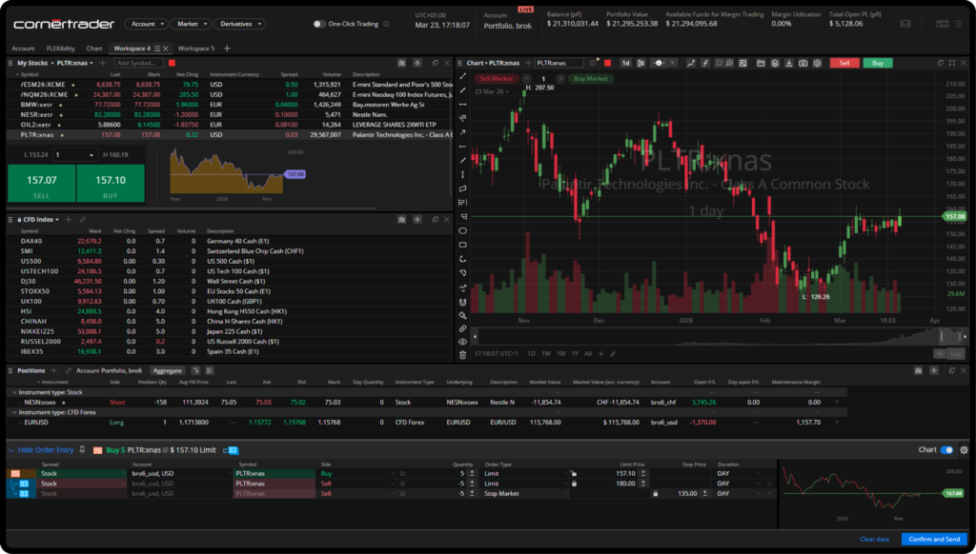976x554 pixels.
Task: Click red color link in My Stocks header
Action: click(172, 63)
